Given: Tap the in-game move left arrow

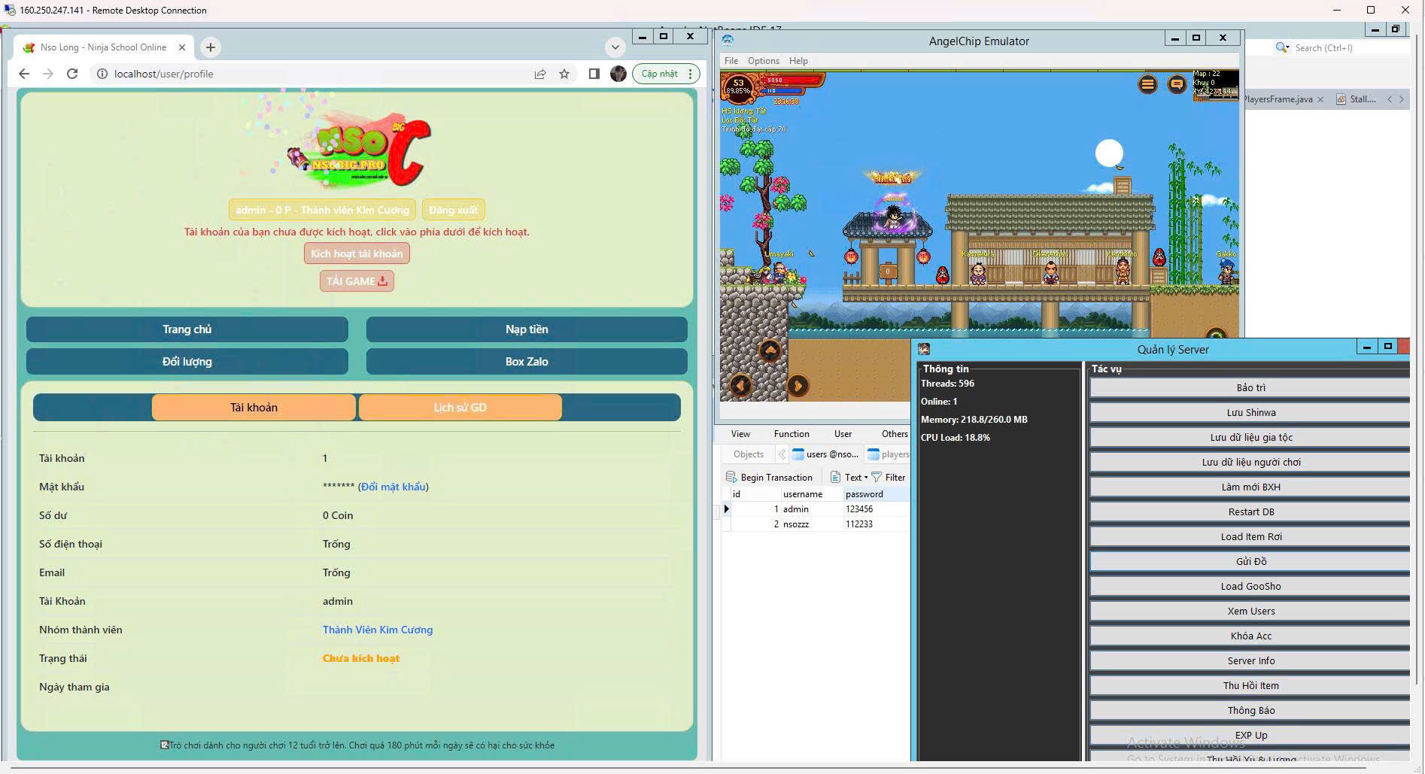Looking at the screenshot, I should pos(740,385).
